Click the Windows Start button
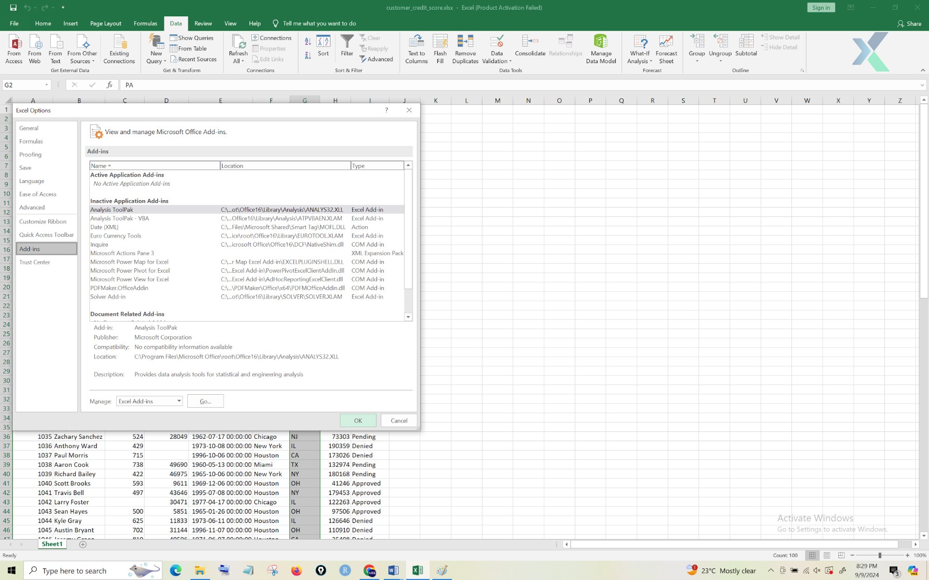Viewport: 929px width, 580px height. 12,570
